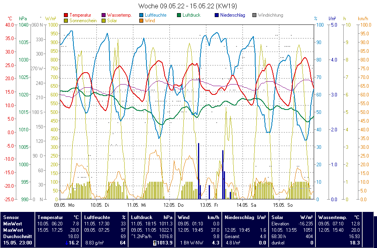Select the Sonnenschein legend label
This screenshot has width=377, height=248.
pyautogui.click(x=83, y=21)
